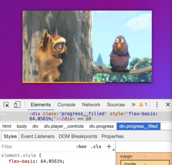Image resolution: width=172 pixels, height=165 pixels.
Task: Add a new style rule with plus
Action: pos(109,147)
